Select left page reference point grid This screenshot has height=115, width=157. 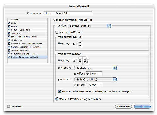click(x=79, y=61)
